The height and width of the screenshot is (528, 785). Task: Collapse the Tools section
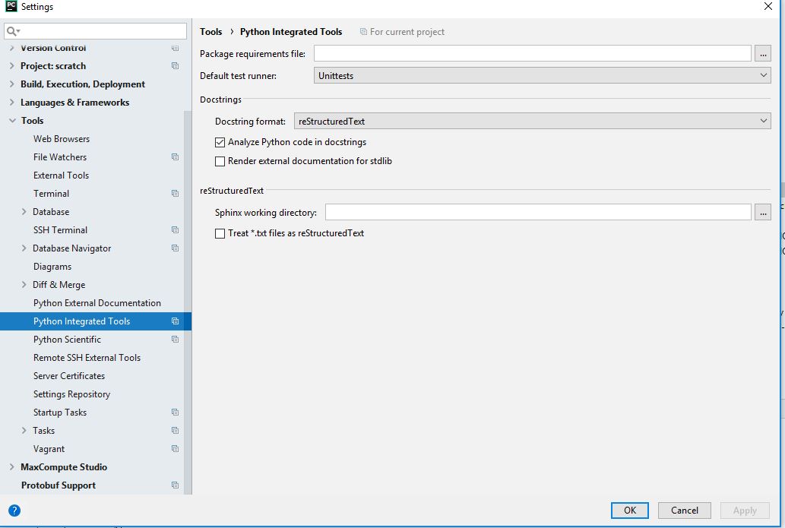coord(12,121)
